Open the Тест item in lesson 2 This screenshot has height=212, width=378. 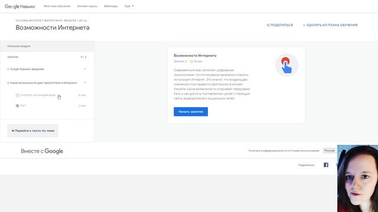coord(21,106)
